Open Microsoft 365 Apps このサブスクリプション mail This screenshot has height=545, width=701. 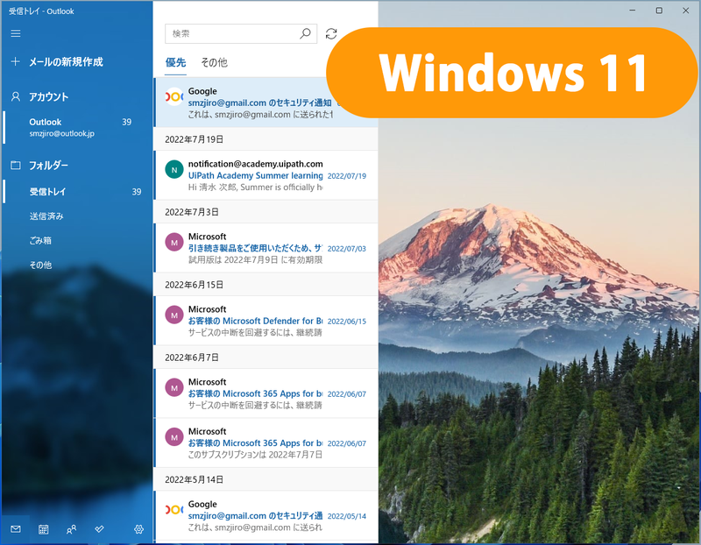266,443
